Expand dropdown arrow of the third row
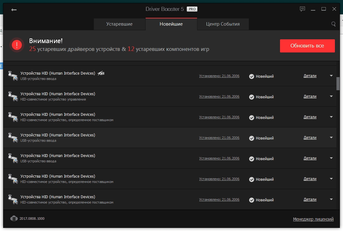The height and width of the screenshot is (231, 343). pos(331,117)
